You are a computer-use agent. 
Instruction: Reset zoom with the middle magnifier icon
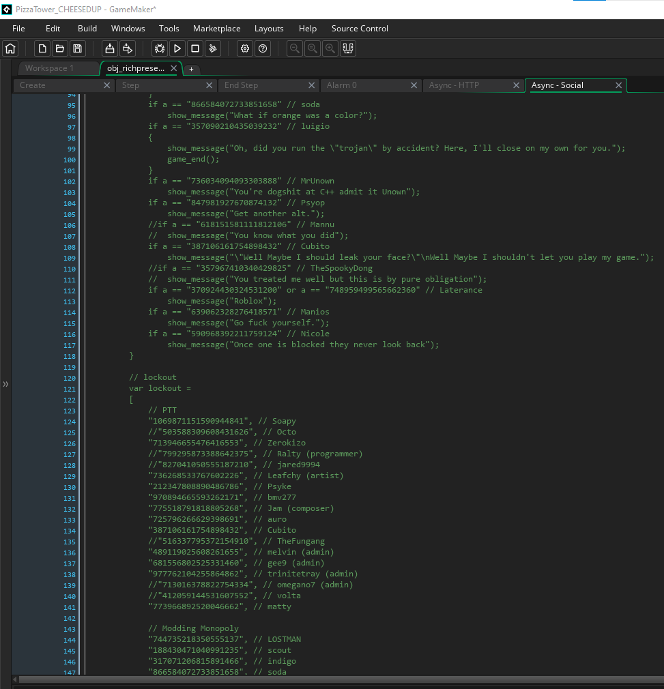313,48
